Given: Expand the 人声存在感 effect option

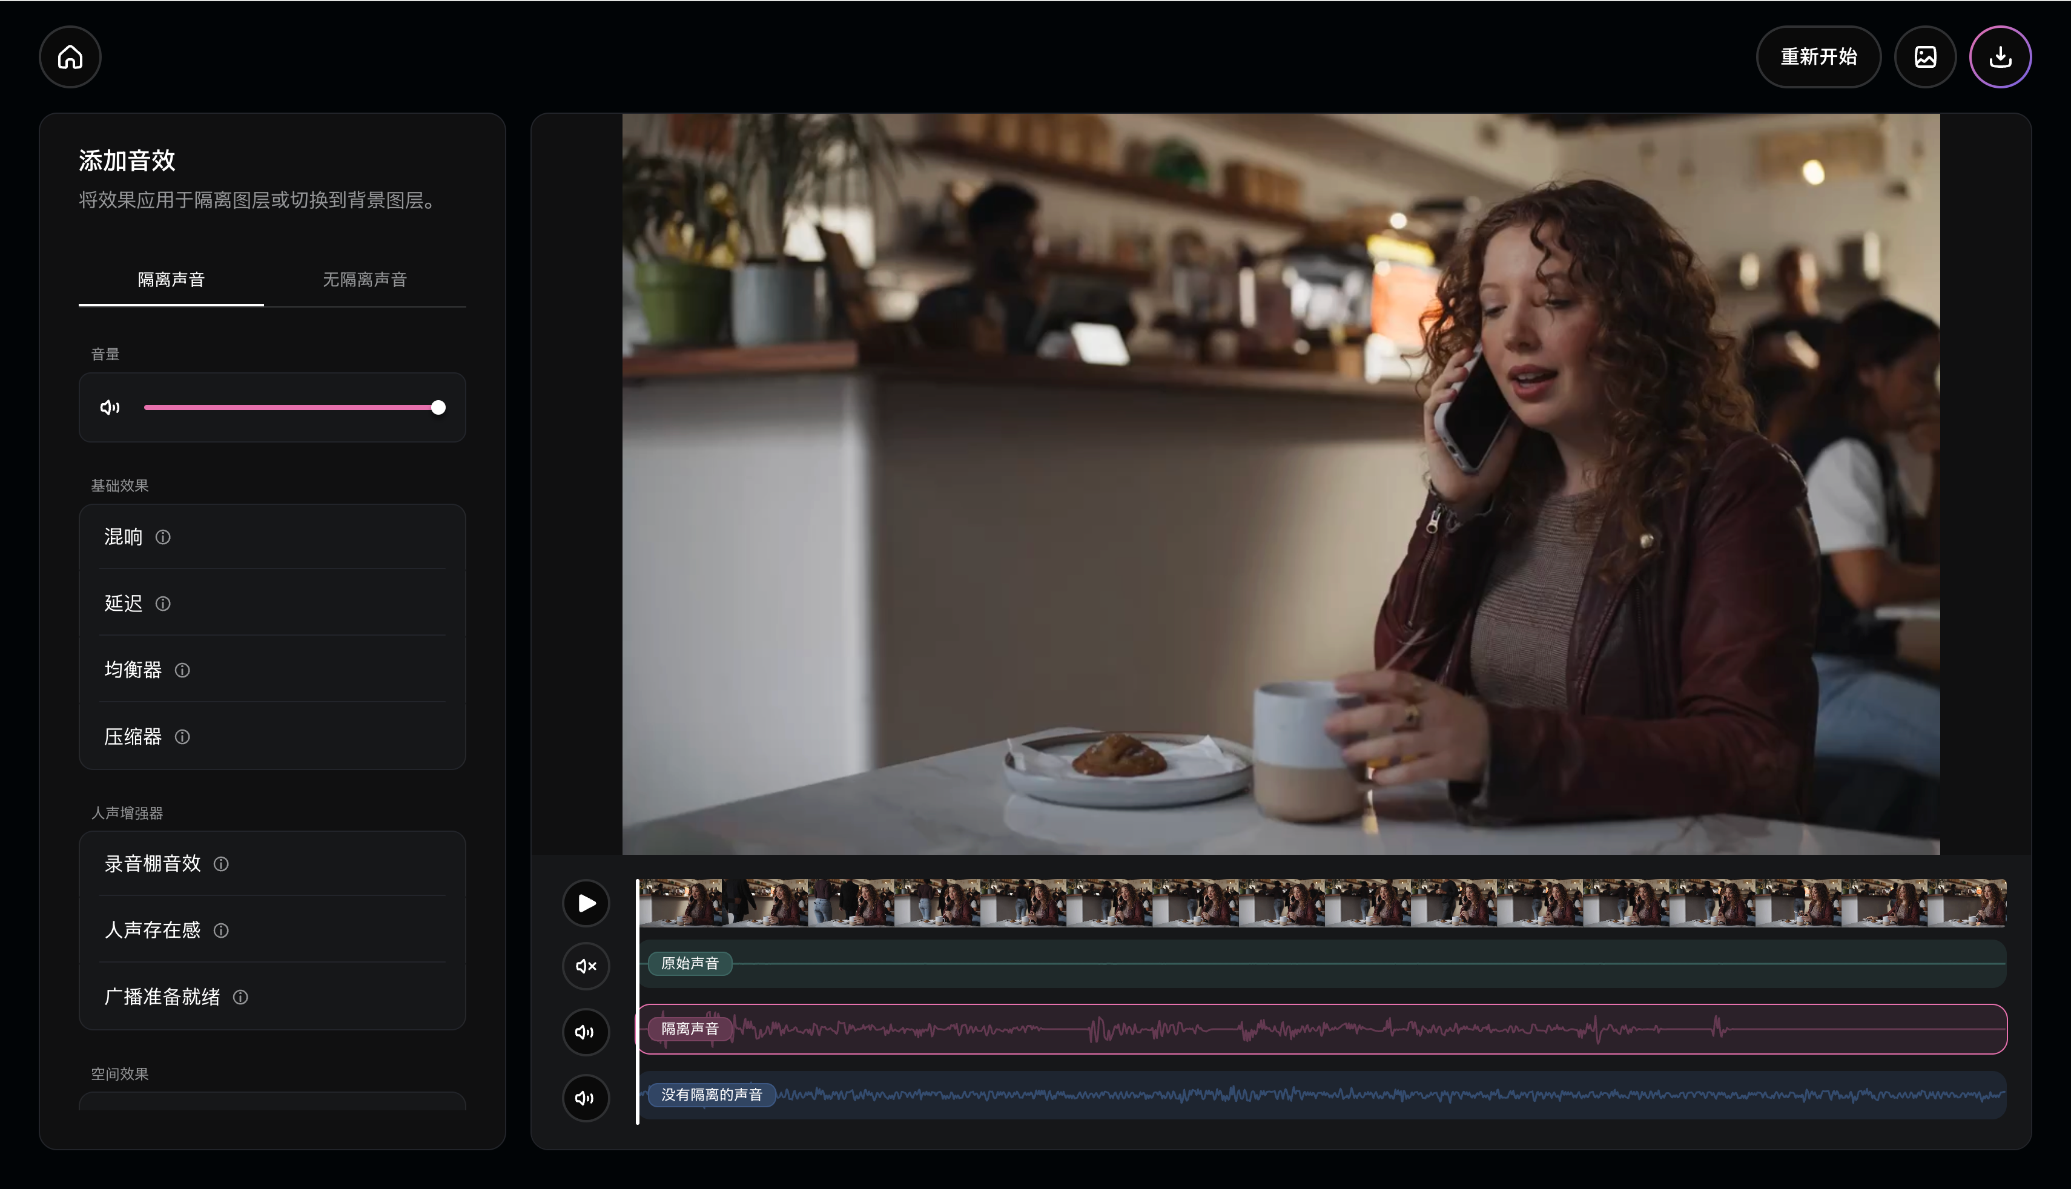Looking at the screenshot, I should pyautogui.click(x=153, y=930).
